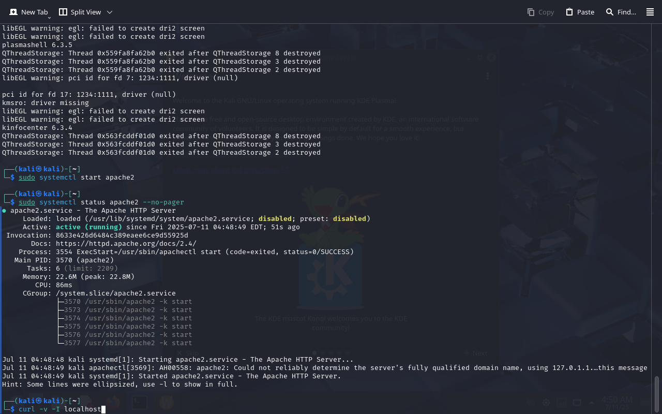The image size is (662, 414).
Task: Click log line 'Started apache2.service'
Action: point(172,376)
